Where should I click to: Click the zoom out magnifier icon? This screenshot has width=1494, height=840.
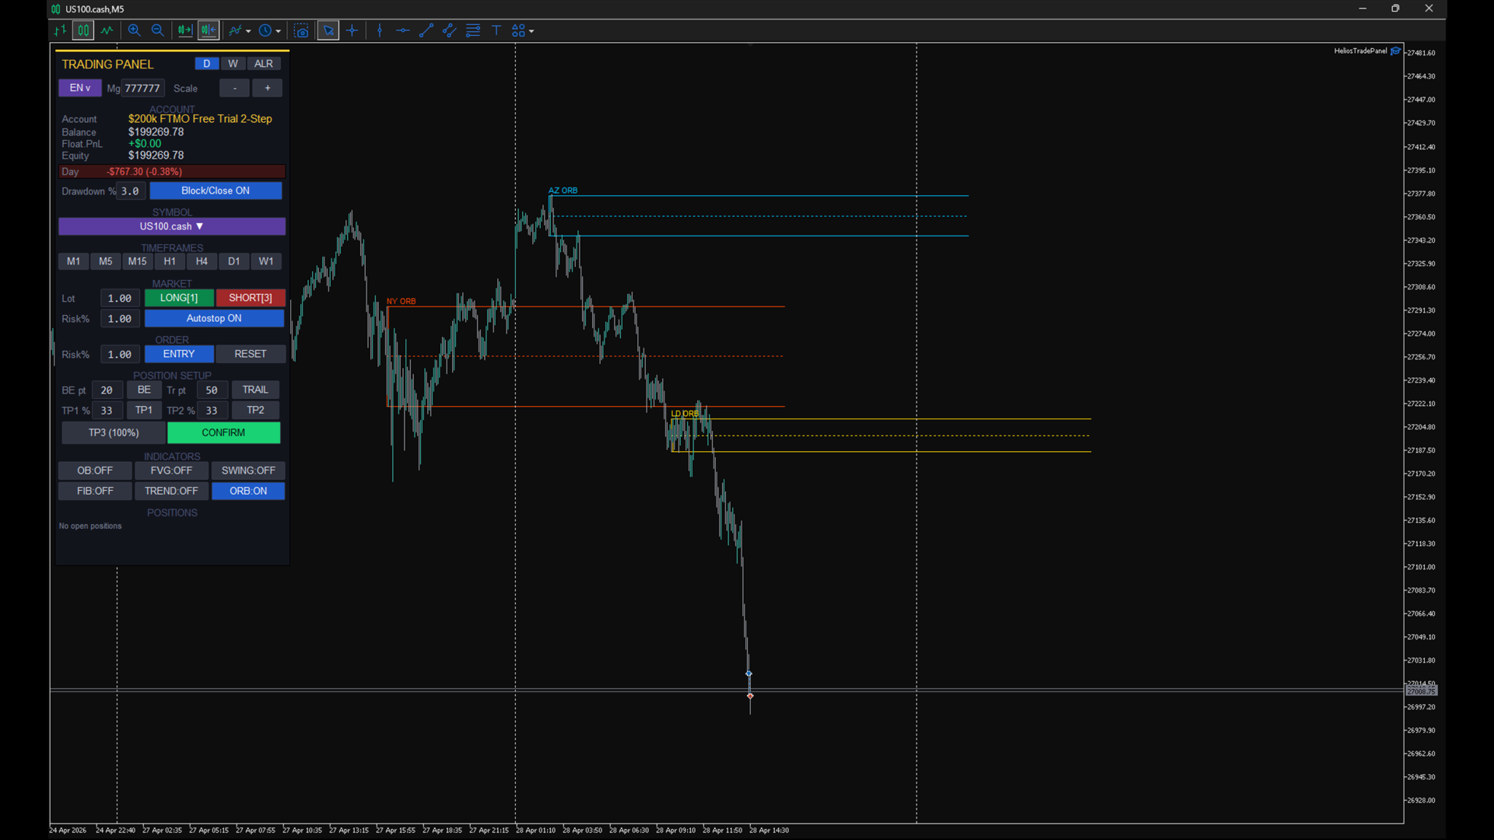click(157, 30)
